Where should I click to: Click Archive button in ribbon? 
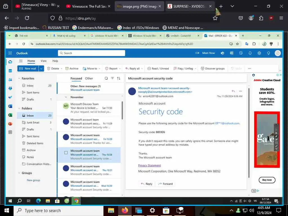click(x=72, y=69)
